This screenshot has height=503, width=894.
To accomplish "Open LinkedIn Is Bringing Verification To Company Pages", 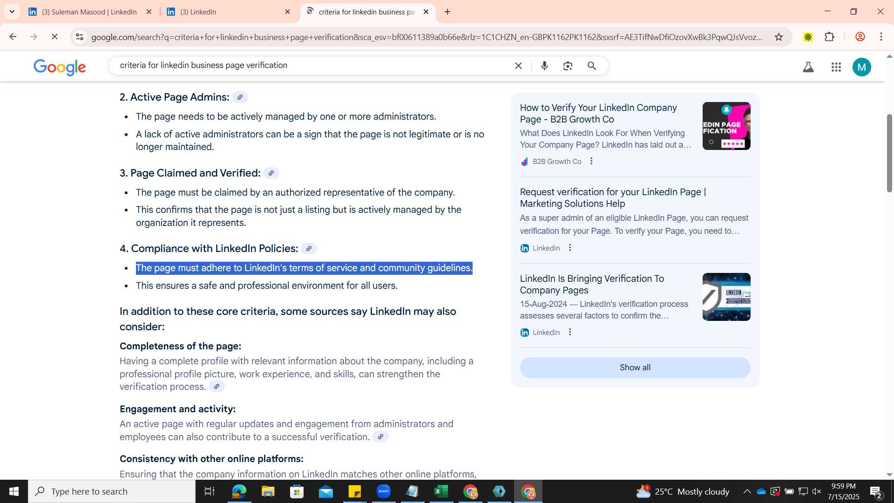I will tap(592, 285).
